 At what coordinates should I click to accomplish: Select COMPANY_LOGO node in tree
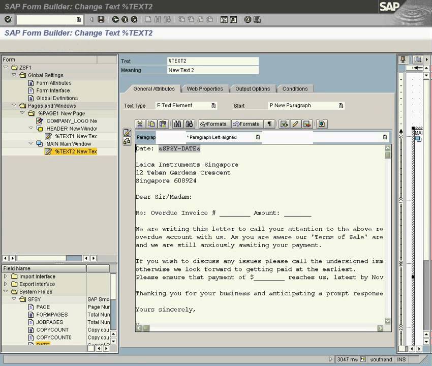72,120
